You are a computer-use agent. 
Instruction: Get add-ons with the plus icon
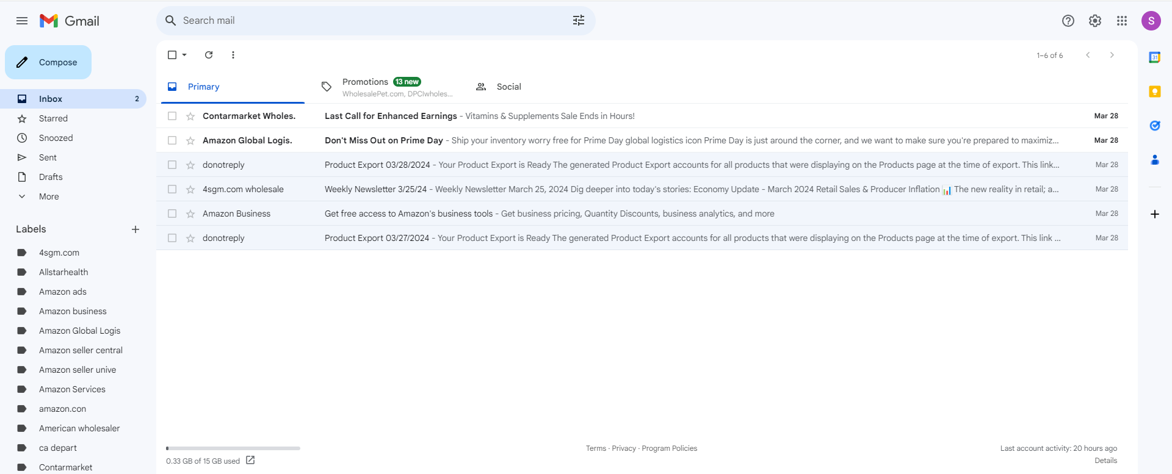point(1155,214)
